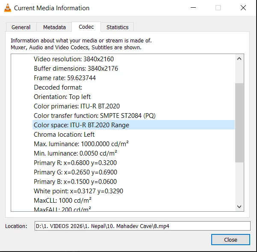Select the Primary R coordinates row
The width and height of the screenshot is (257, 252).
pos(133,163)
